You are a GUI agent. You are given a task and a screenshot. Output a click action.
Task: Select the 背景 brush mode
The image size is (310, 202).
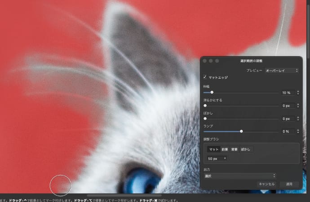[235, 149]
